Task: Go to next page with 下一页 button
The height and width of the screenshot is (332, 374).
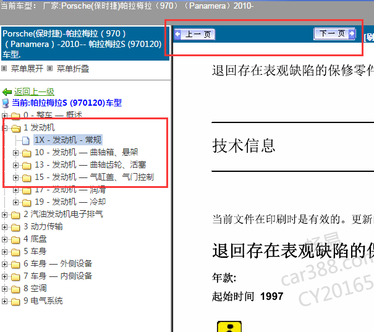Action: (x=334, y=33)
